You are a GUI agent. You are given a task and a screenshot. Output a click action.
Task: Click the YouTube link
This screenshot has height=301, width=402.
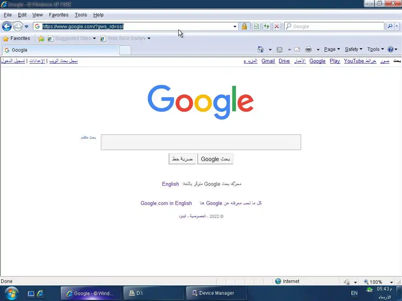point(354,61)
